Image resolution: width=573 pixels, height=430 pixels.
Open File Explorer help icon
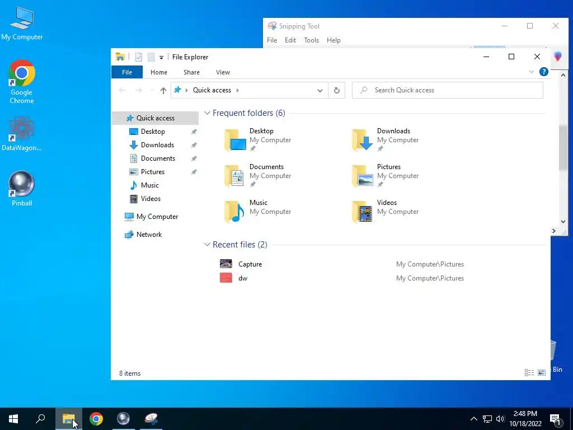pyautogui.click(x=544, y=72)
